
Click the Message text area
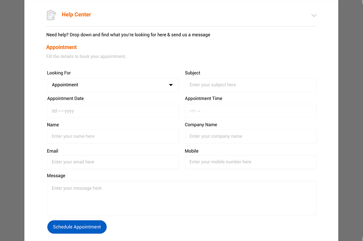point(182,198)
